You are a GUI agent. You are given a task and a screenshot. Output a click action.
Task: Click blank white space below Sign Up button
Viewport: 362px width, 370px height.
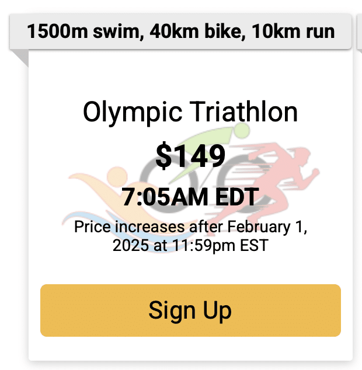click(x=190, y=349)
